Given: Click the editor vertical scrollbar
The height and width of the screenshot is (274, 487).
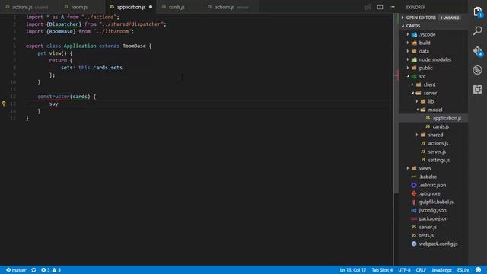Looking at the screenshot, I should click(396, 103).
